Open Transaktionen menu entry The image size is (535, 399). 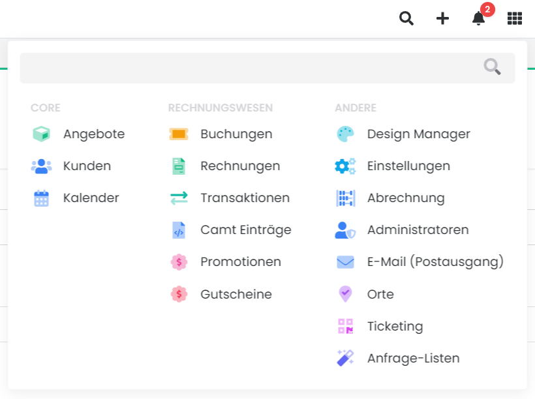tap(245, 198)
